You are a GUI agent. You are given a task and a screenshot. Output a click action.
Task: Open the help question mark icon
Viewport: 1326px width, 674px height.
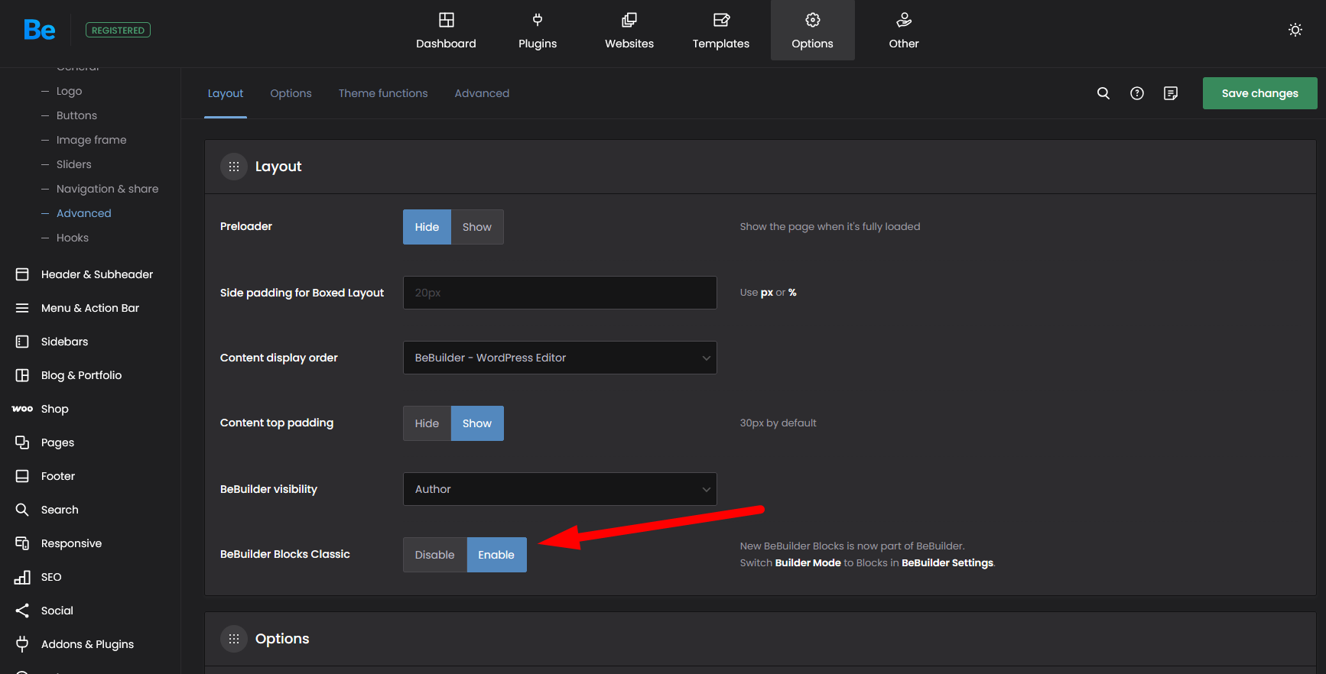tap(1137, 93)
